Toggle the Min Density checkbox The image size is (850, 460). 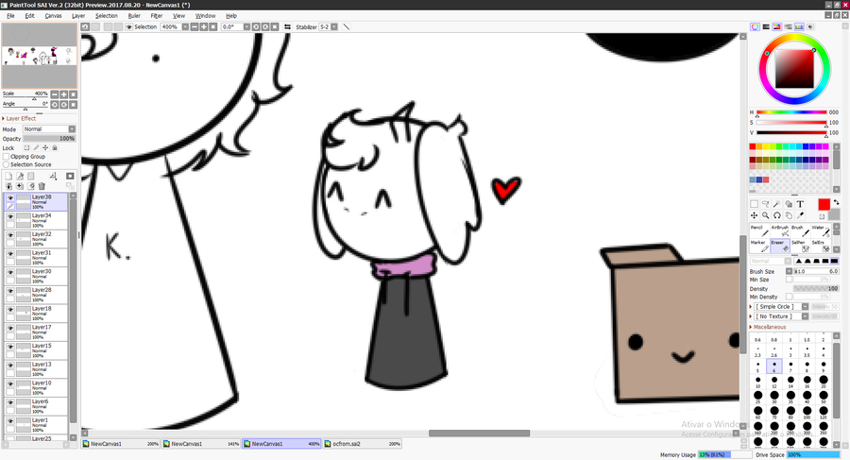tap(790, 297)
